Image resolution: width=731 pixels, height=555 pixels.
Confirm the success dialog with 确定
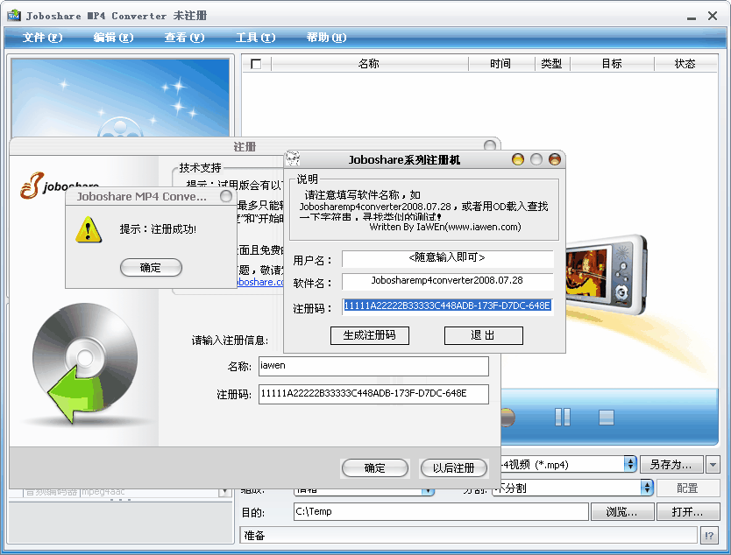[150, 268]
